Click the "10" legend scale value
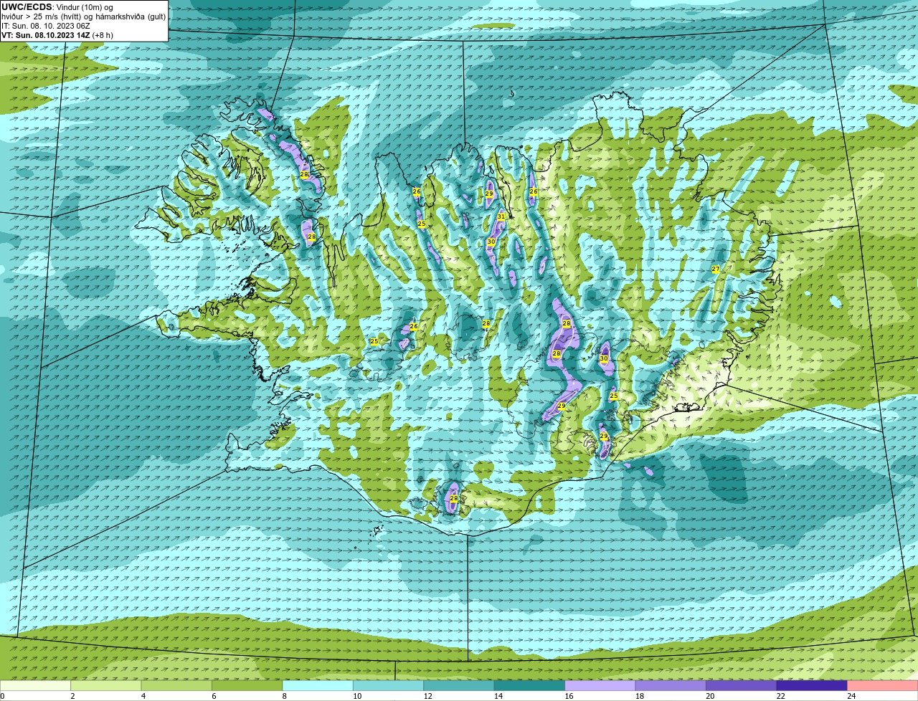This screenshot has height=701, width=918. tap(356, 696)
